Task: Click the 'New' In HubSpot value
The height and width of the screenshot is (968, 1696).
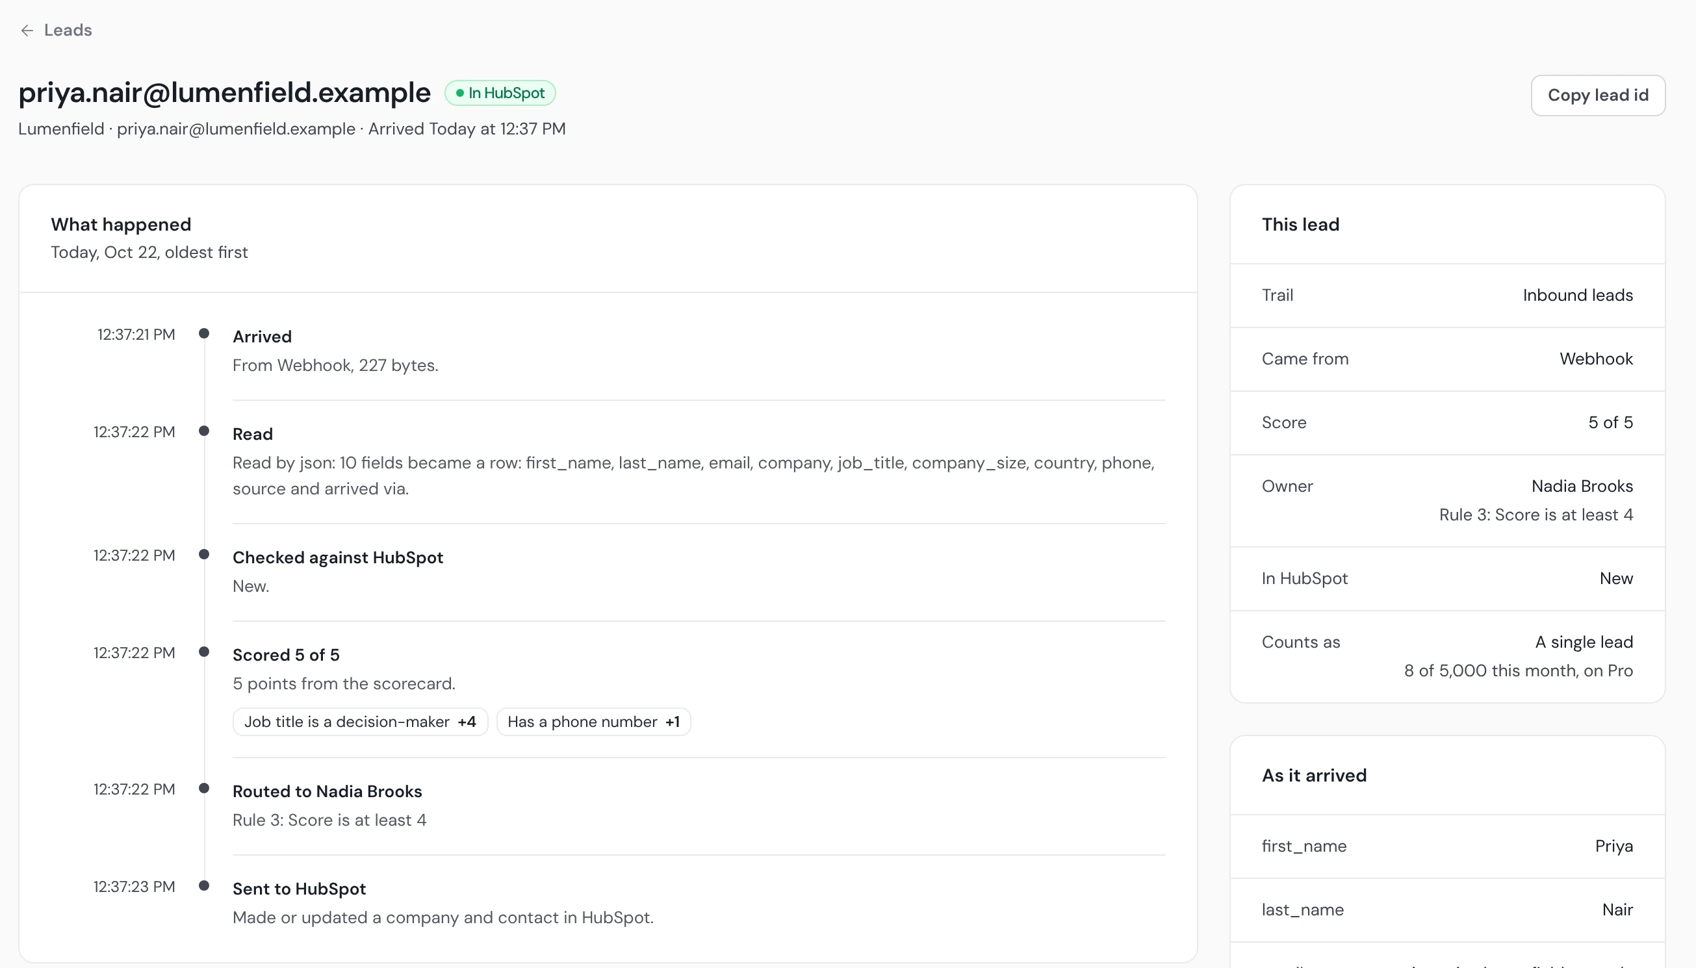Action: coord(1615,578)
